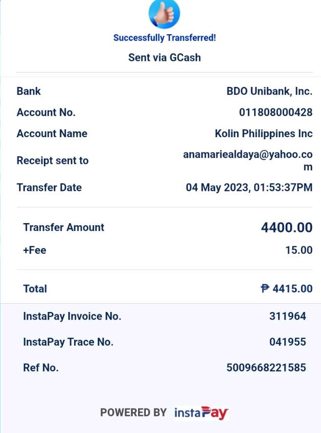Select the BDO Unibank, Inc. bank name
Viewport: 321px width, 433px height.
pyautogui.click(x=269, y=91)
